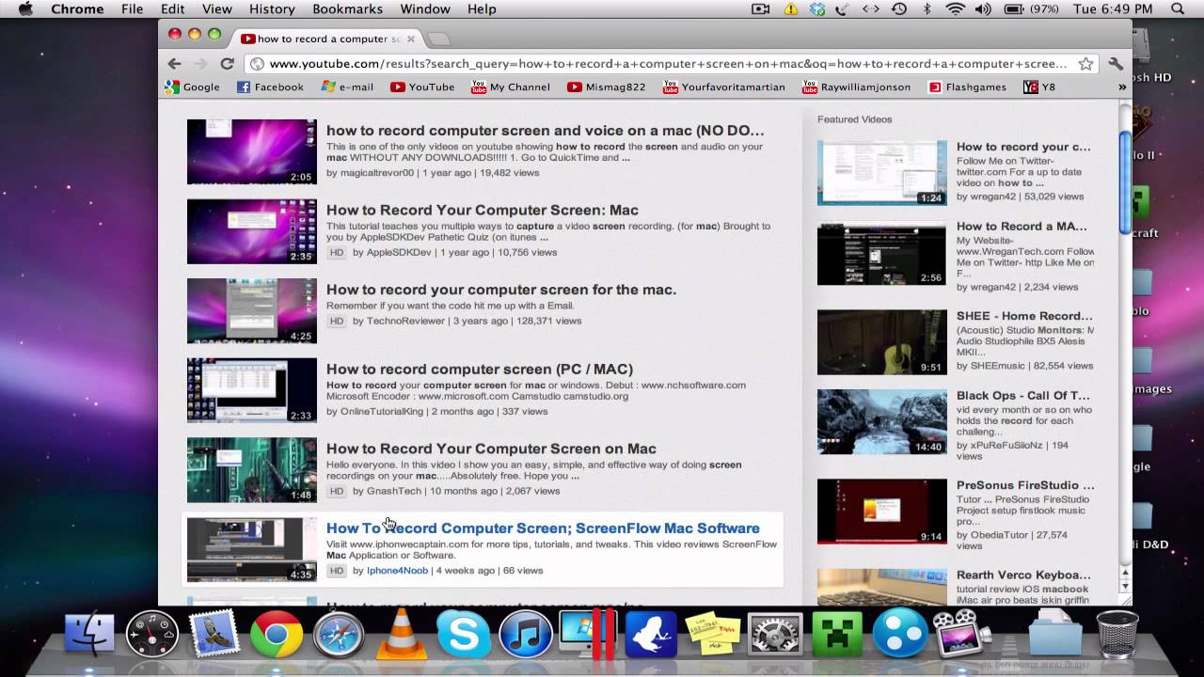1204x677 pixels.
Task: Open the View menu
Action: click(x=216, y=9)
